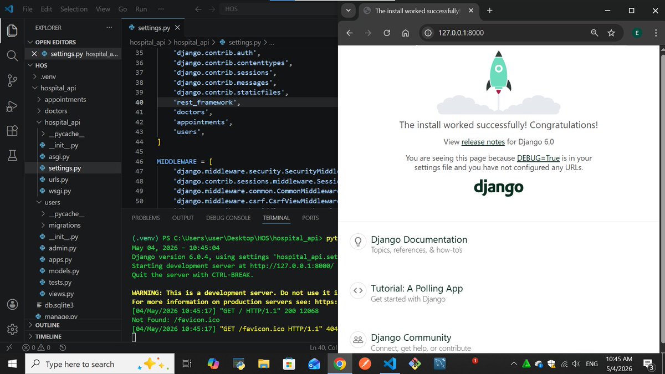The width and height of the screenshot is (665, 374).
Task: Open the release notes link
Action: [x=483, y=142]
